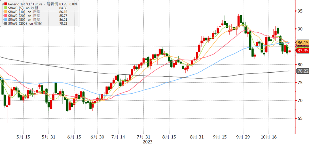Collapse the legend tree expander box
The width and height of the screenshot is (309, 145).
point(2,4)
